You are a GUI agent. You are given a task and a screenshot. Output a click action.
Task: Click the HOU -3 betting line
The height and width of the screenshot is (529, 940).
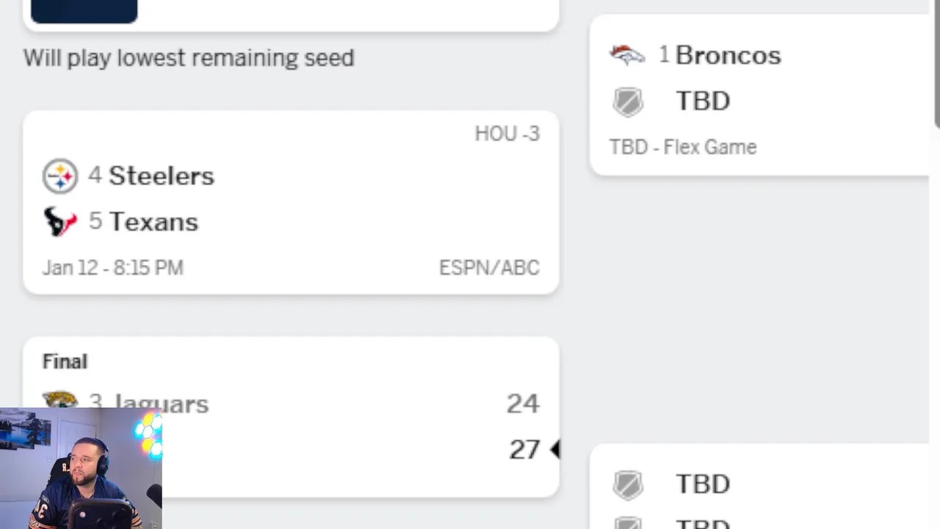(x=507, y=134)
